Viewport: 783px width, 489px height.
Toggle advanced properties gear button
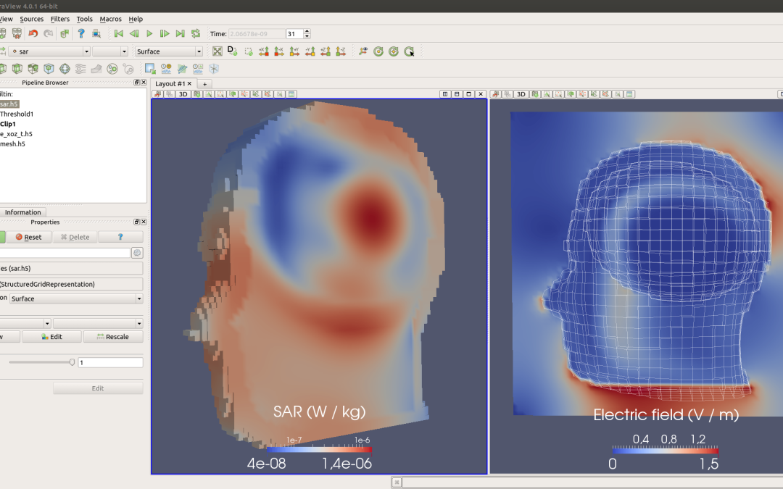(136, 253)
